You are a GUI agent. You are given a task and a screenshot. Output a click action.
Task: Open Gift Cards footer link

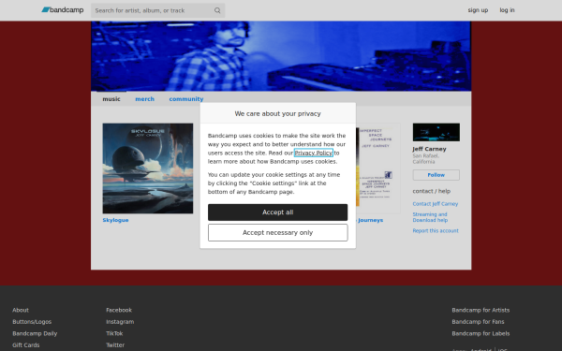tap(26, 344)
